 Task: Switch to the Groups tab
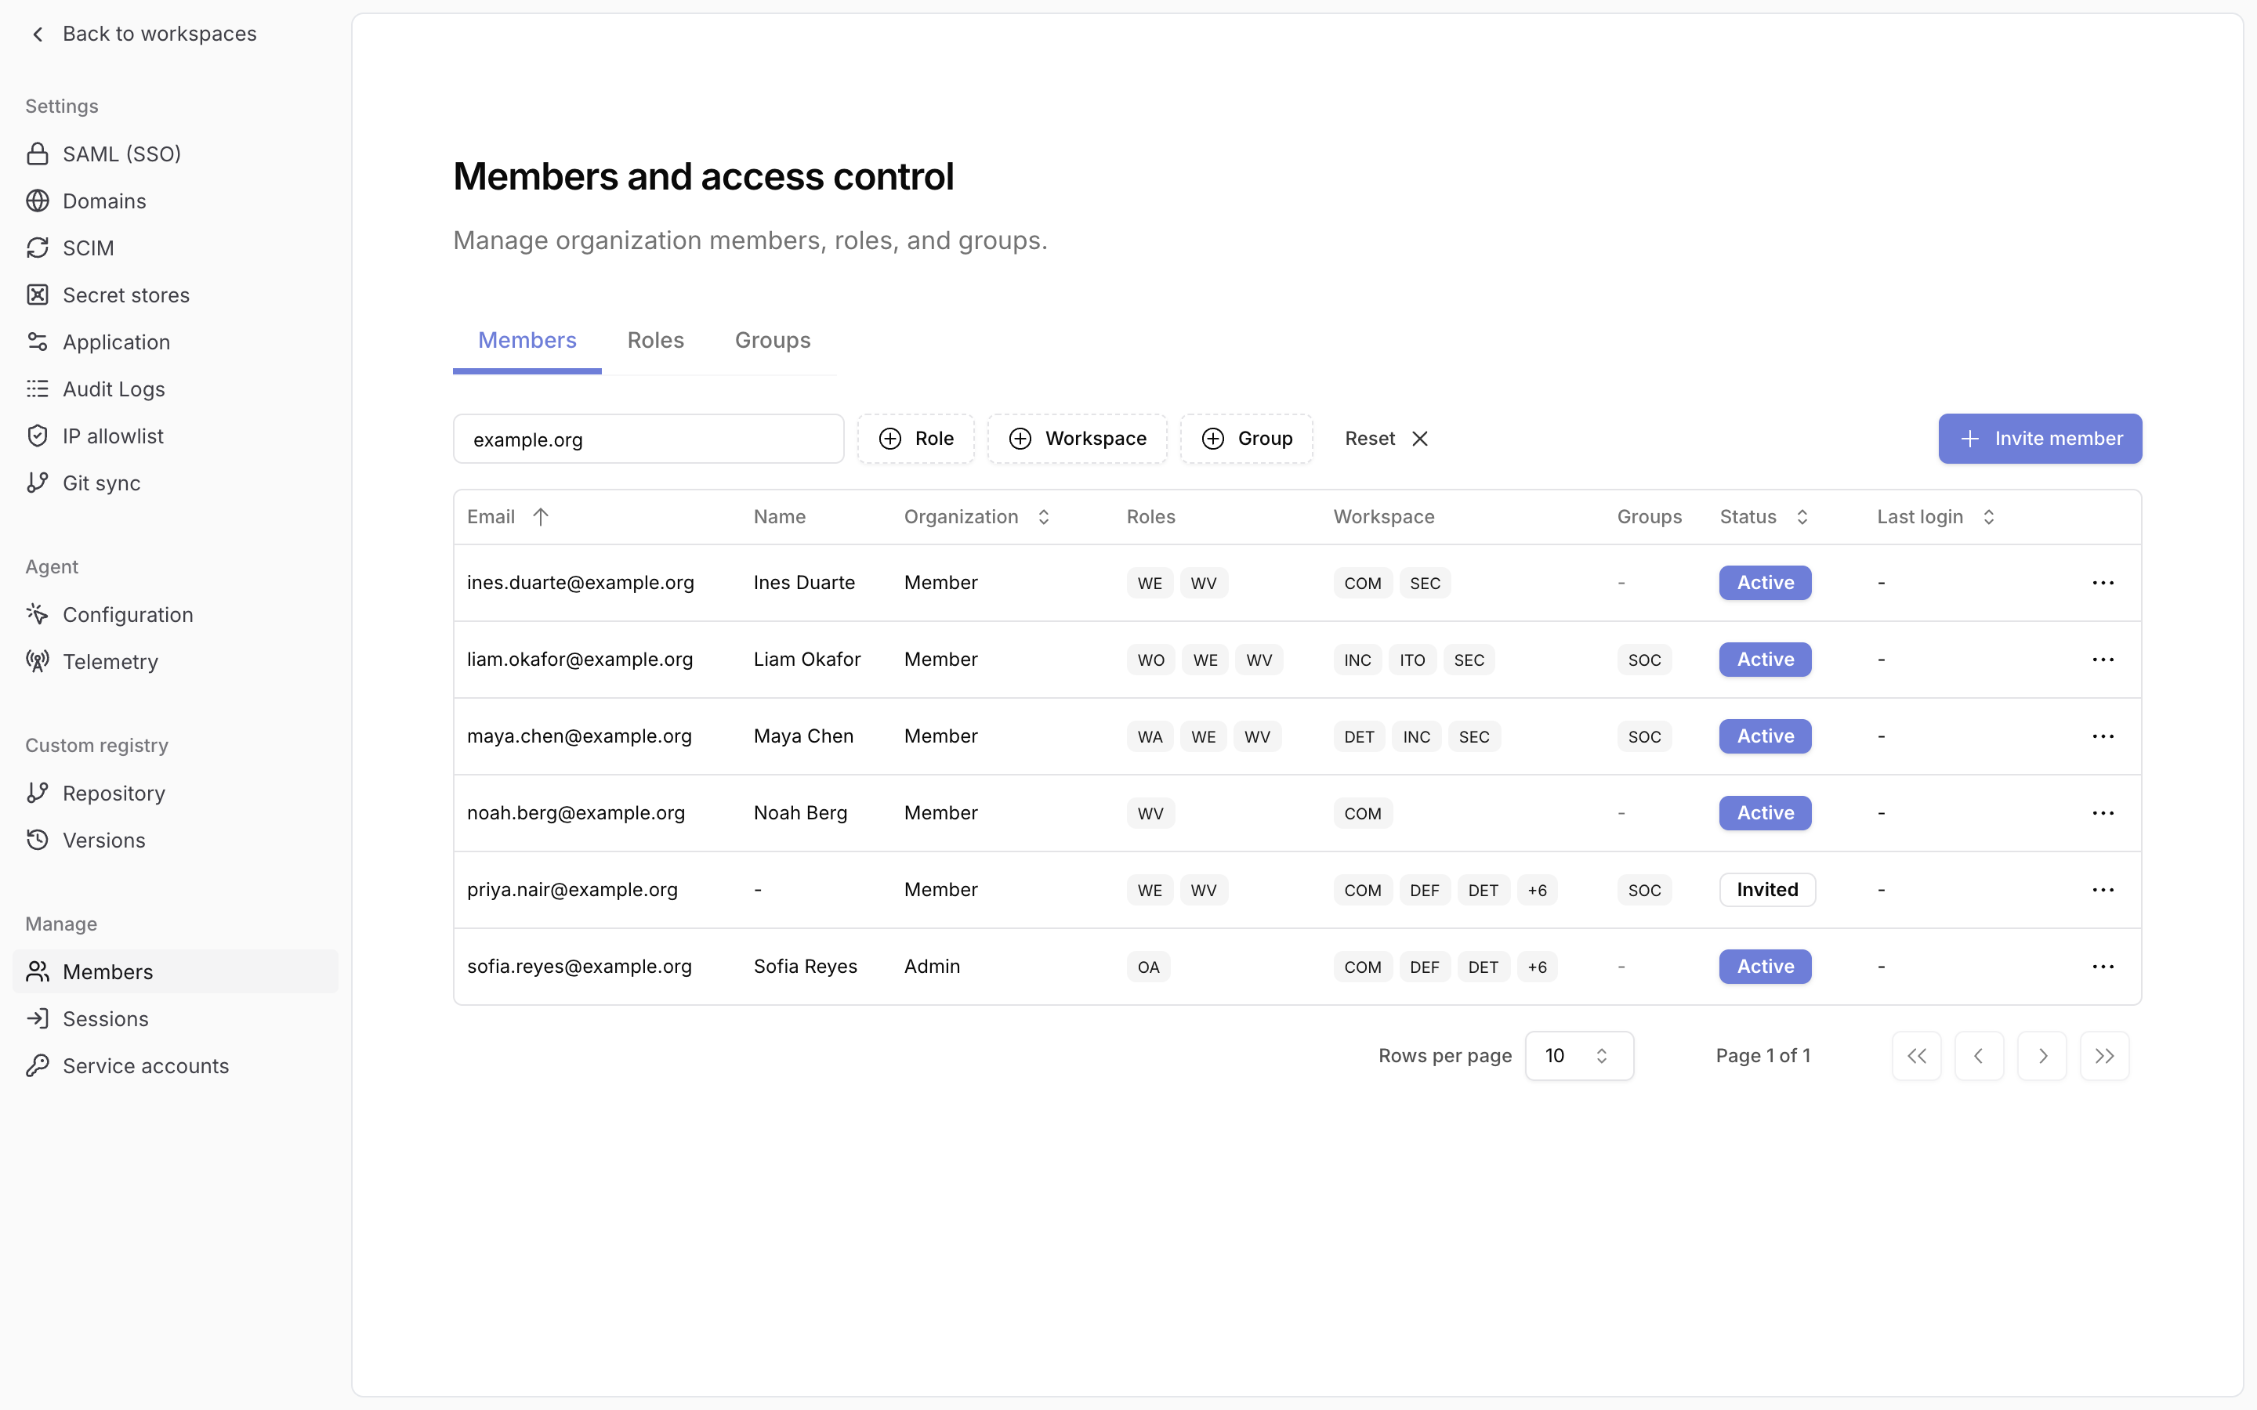click(772, 341)
